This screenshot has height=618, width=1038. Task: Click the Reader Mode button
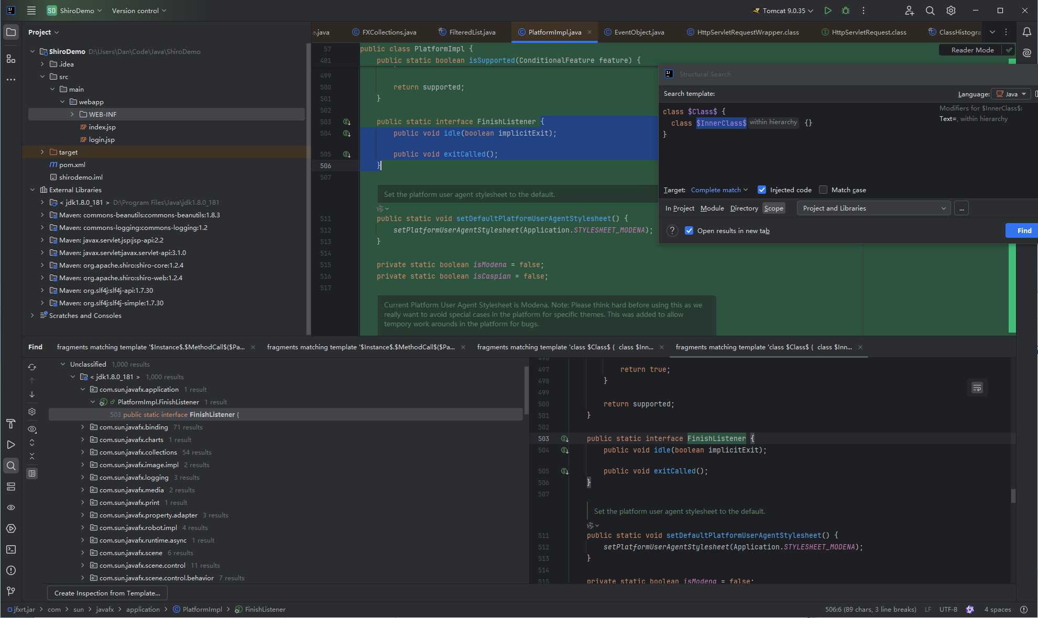point(973,50)
